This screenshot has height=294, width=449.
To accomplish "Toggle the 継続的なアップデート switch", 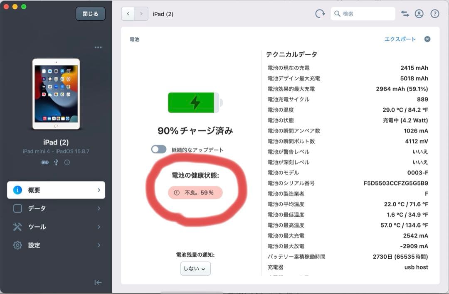I will click(159, 149).
